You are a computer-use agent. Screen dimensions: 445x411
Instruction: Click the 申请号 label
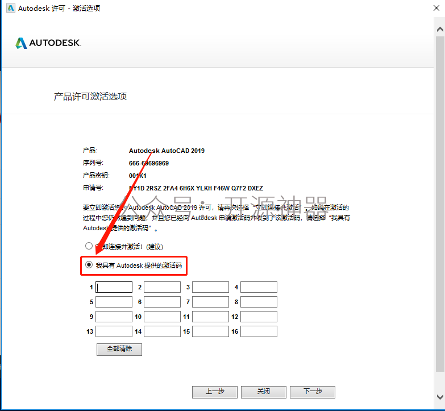click(x=93, y=188)
